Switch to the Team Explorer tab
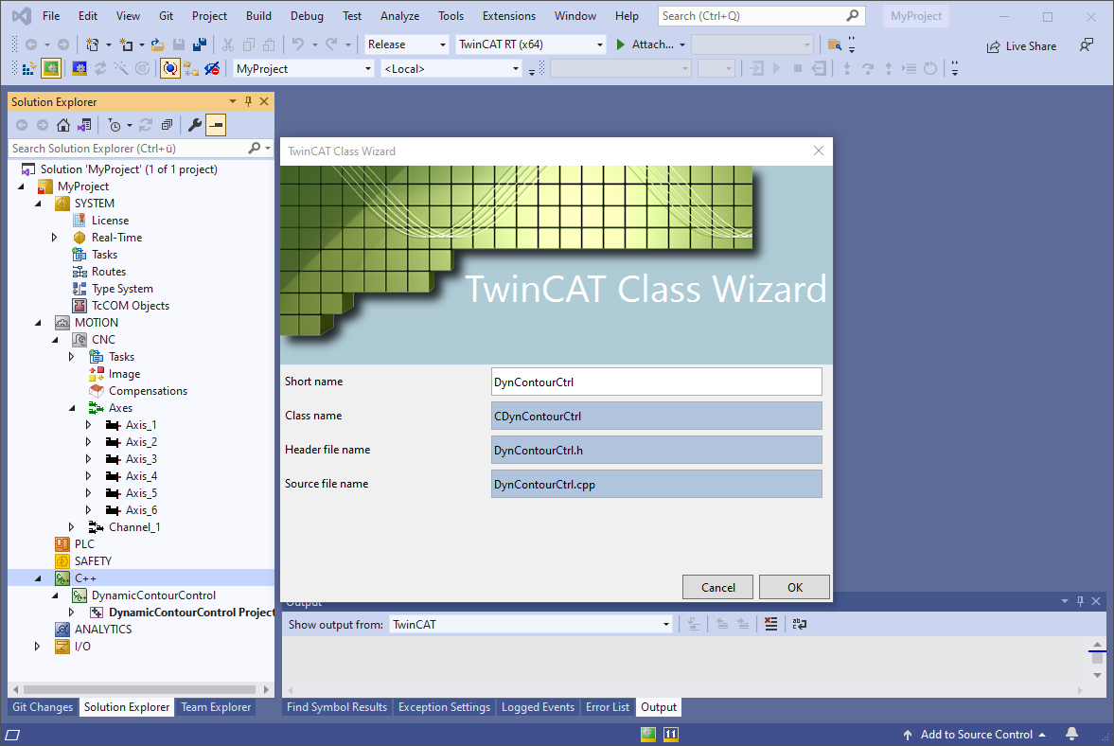 [215, 706]
